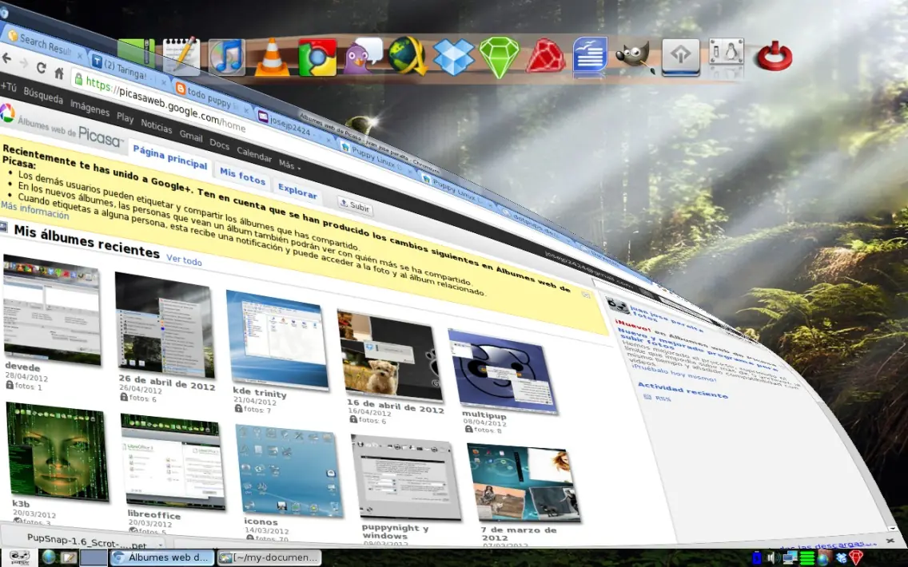Viewport: 908px width, 567px height.
Task: Open the red ruby gem dock icon
Action: coord(545,56)
